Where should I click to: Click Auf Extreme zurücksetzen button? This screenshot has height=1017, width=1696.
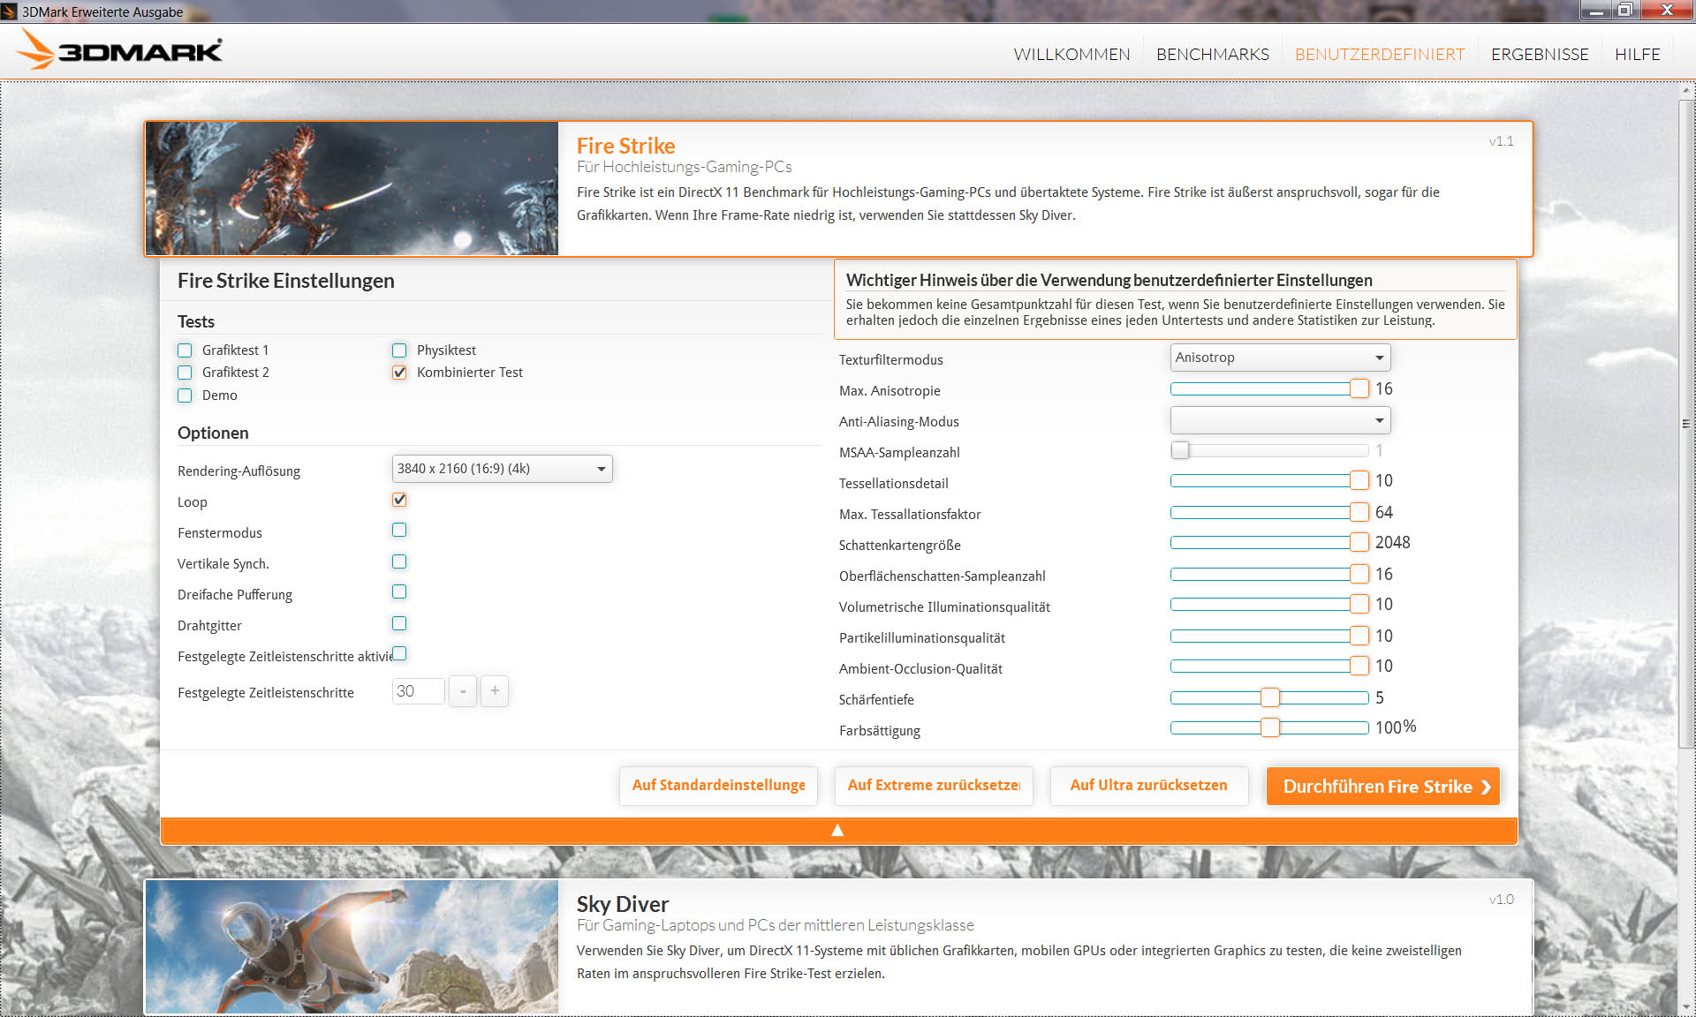tap(934, 786)
